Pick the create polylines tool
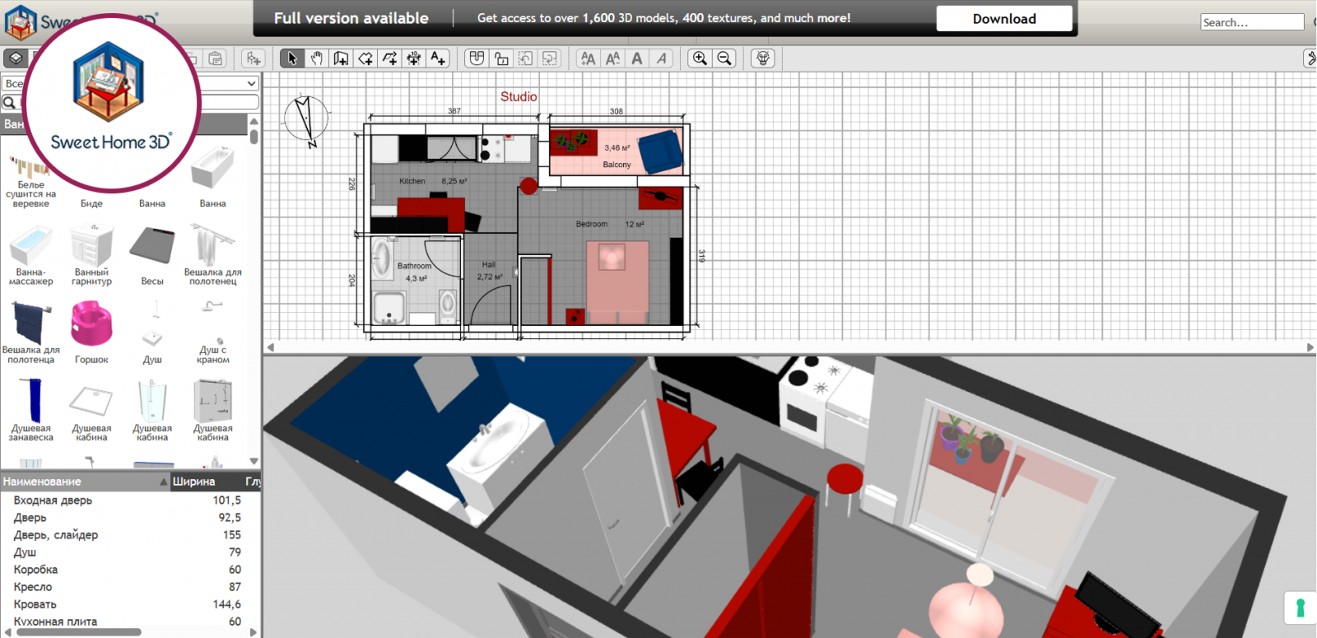Image resolution: width=1317 pixels, height=638 pixels. point(389,58)
